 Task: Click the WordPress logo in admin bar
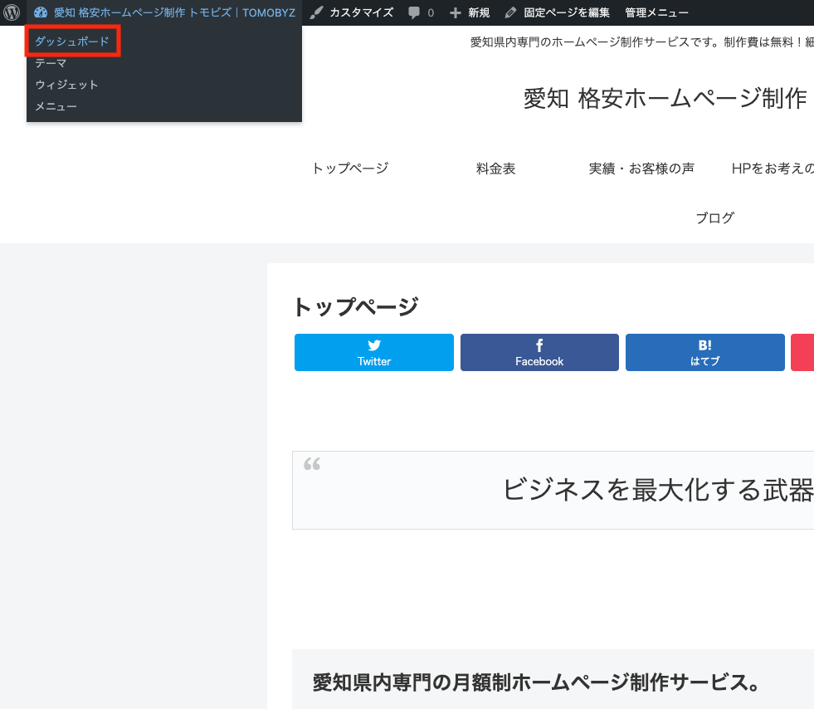[12, 12]
